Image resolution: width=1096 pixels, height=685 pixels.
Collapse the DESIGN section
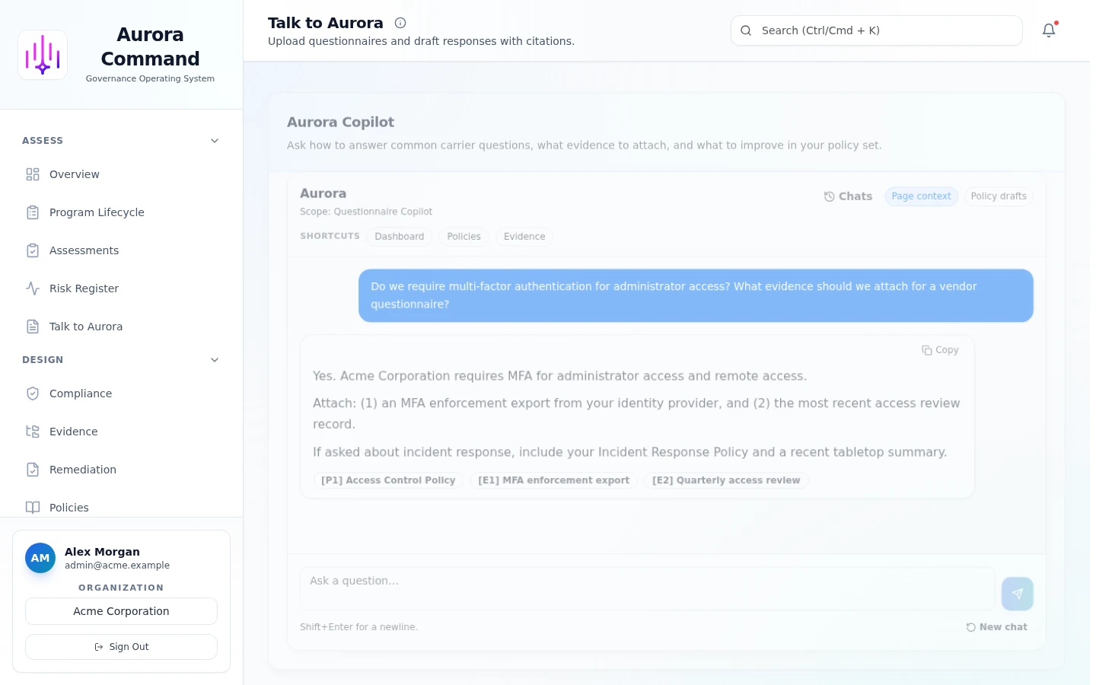tap(215, 359)
